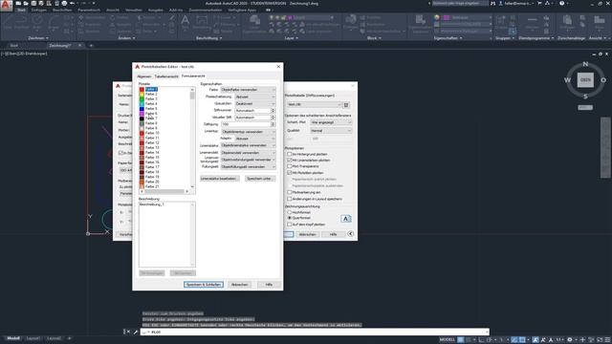Image resolution: width=612 pixels, height=344 pixels.
Task: Click Abbrechen in Plotstiltabellen-Editor
Action: click(239, 285)
